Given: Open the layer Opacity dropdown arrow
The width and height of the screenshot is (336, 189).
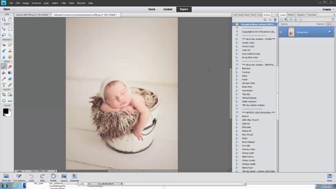Looking at the screenshot, I should click(333, 24).
